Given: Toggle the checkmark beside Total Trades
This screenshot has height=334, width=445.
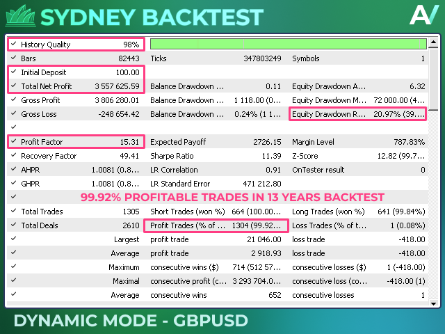Looking at the screenshot, I should 13,211.
